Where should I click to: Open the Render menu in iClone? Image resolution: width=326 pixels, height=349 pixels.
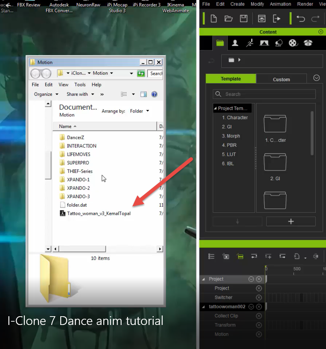coord(305,4)
